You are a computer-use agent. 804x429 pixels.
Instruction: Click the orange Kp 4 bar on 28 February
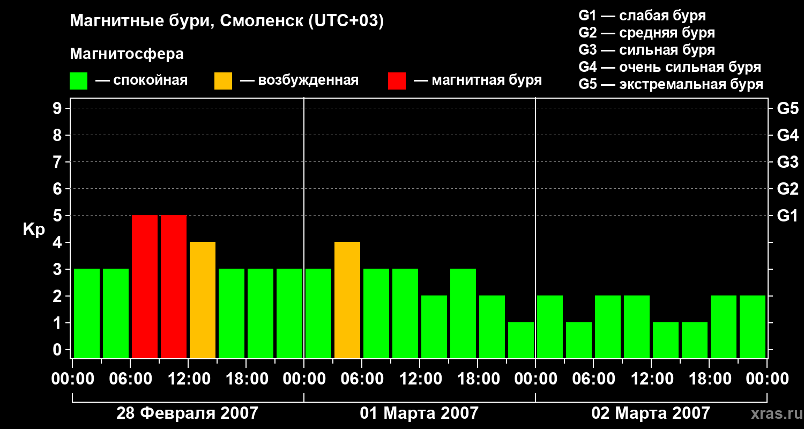point(203,300)
